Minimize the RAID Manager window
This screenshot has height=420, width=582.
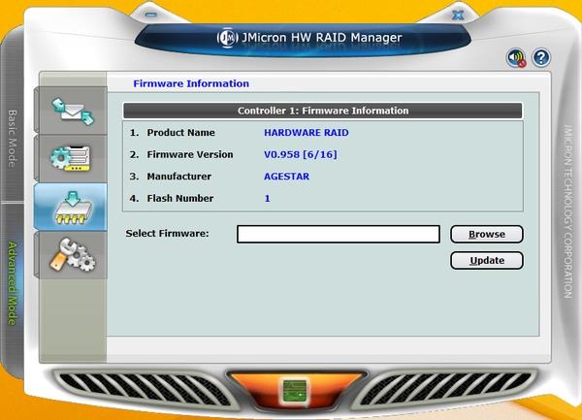tap(150, 15)
